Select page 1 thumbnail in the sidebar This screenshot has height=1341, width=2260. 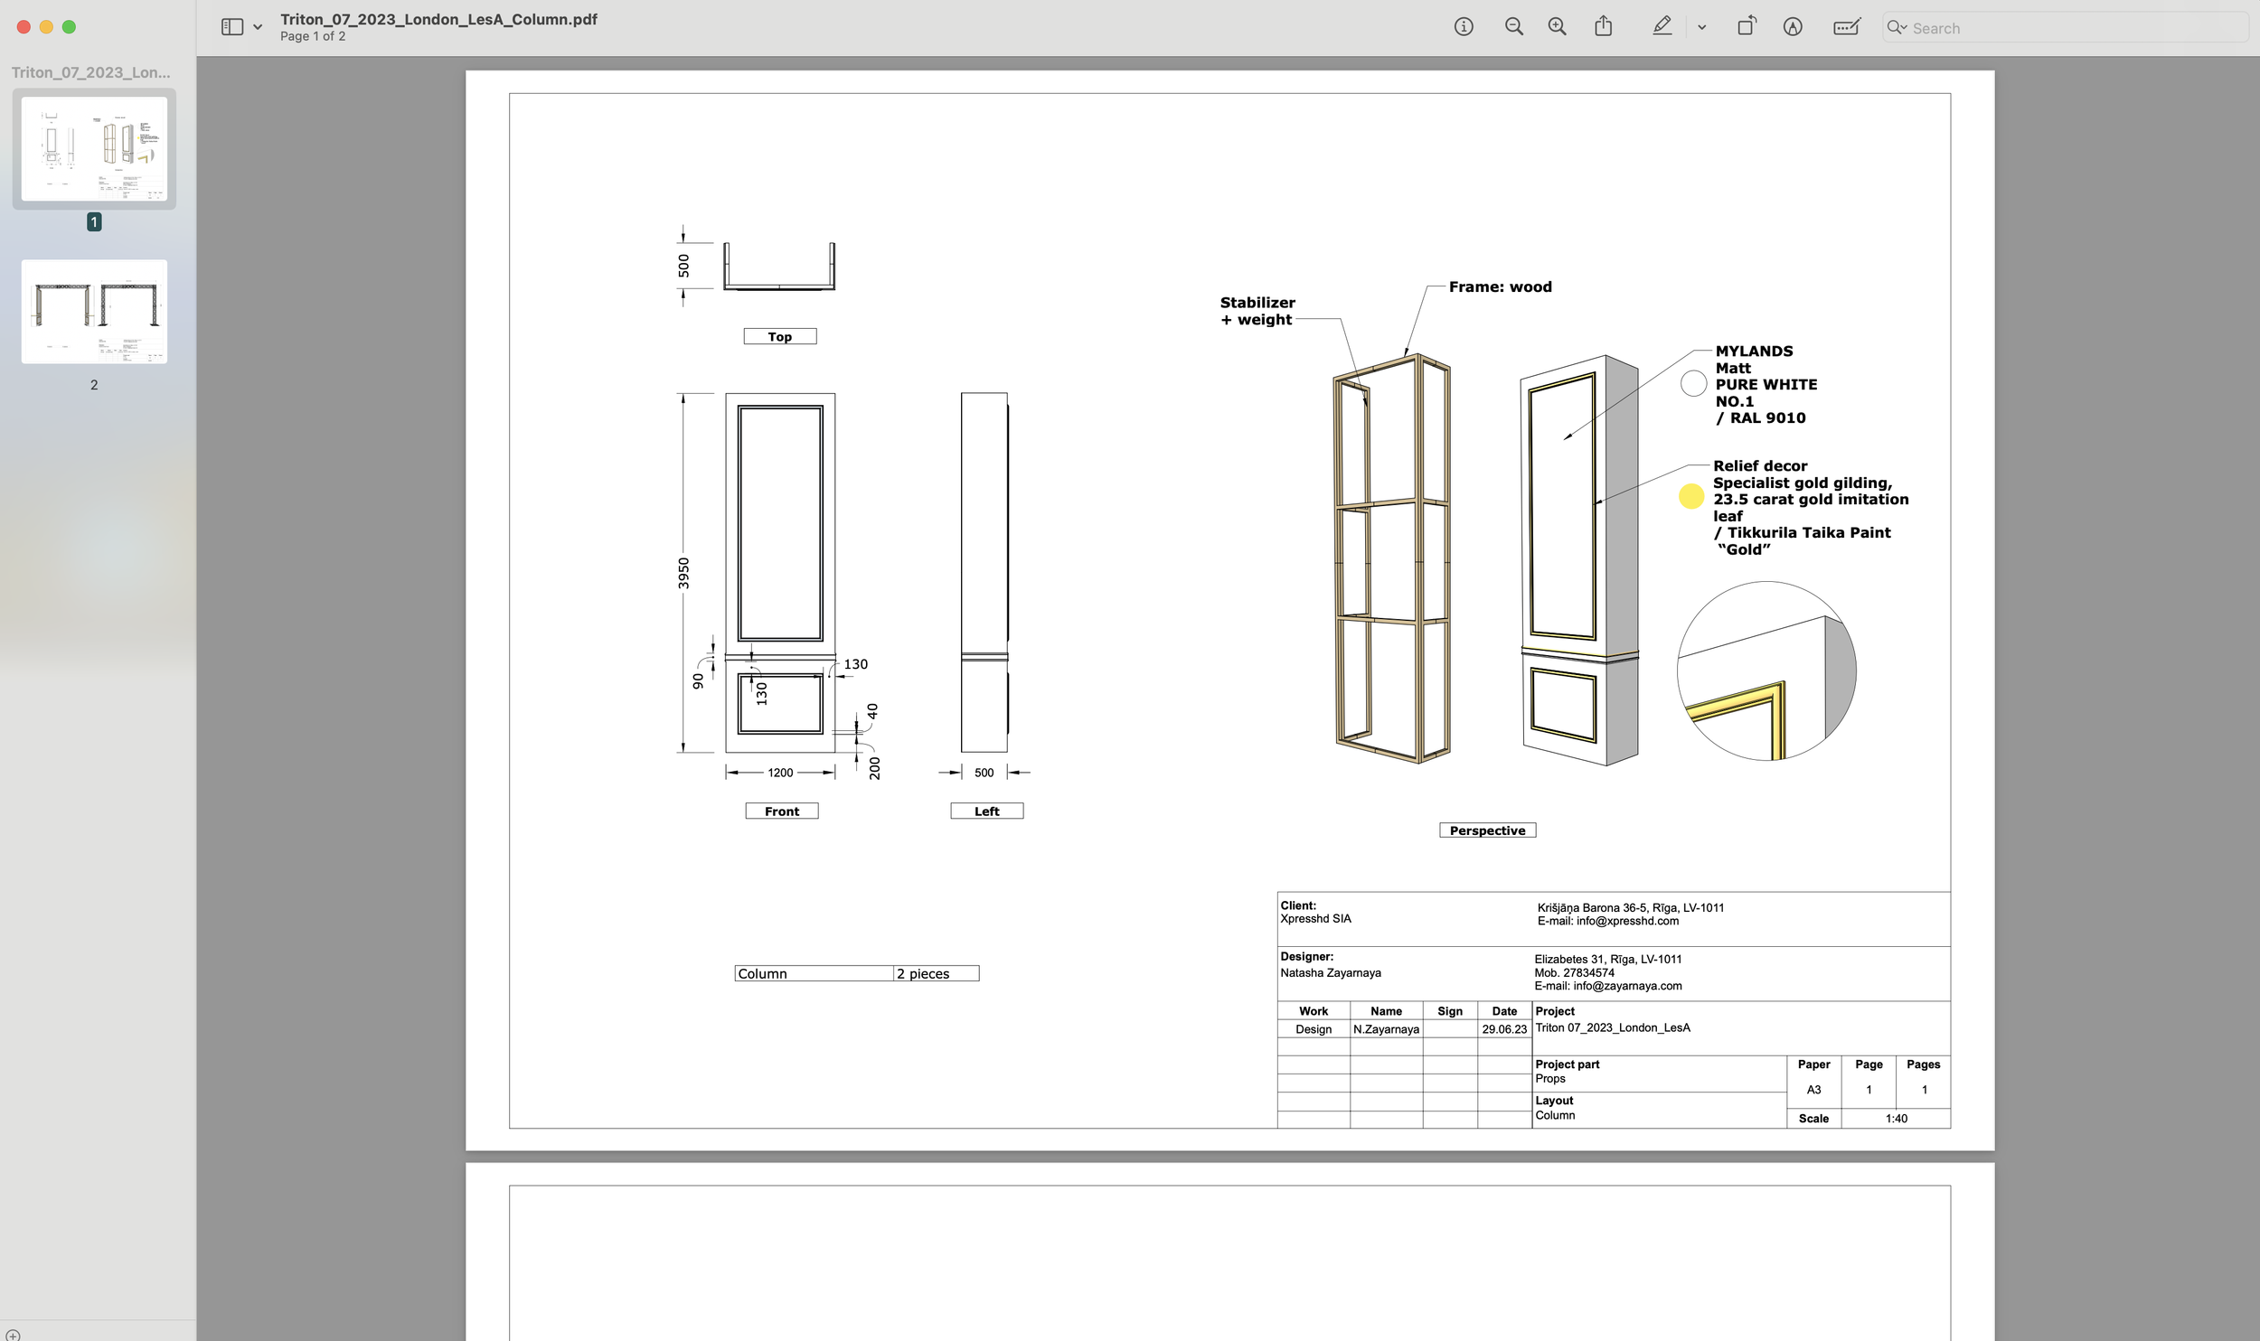(94, 149)
